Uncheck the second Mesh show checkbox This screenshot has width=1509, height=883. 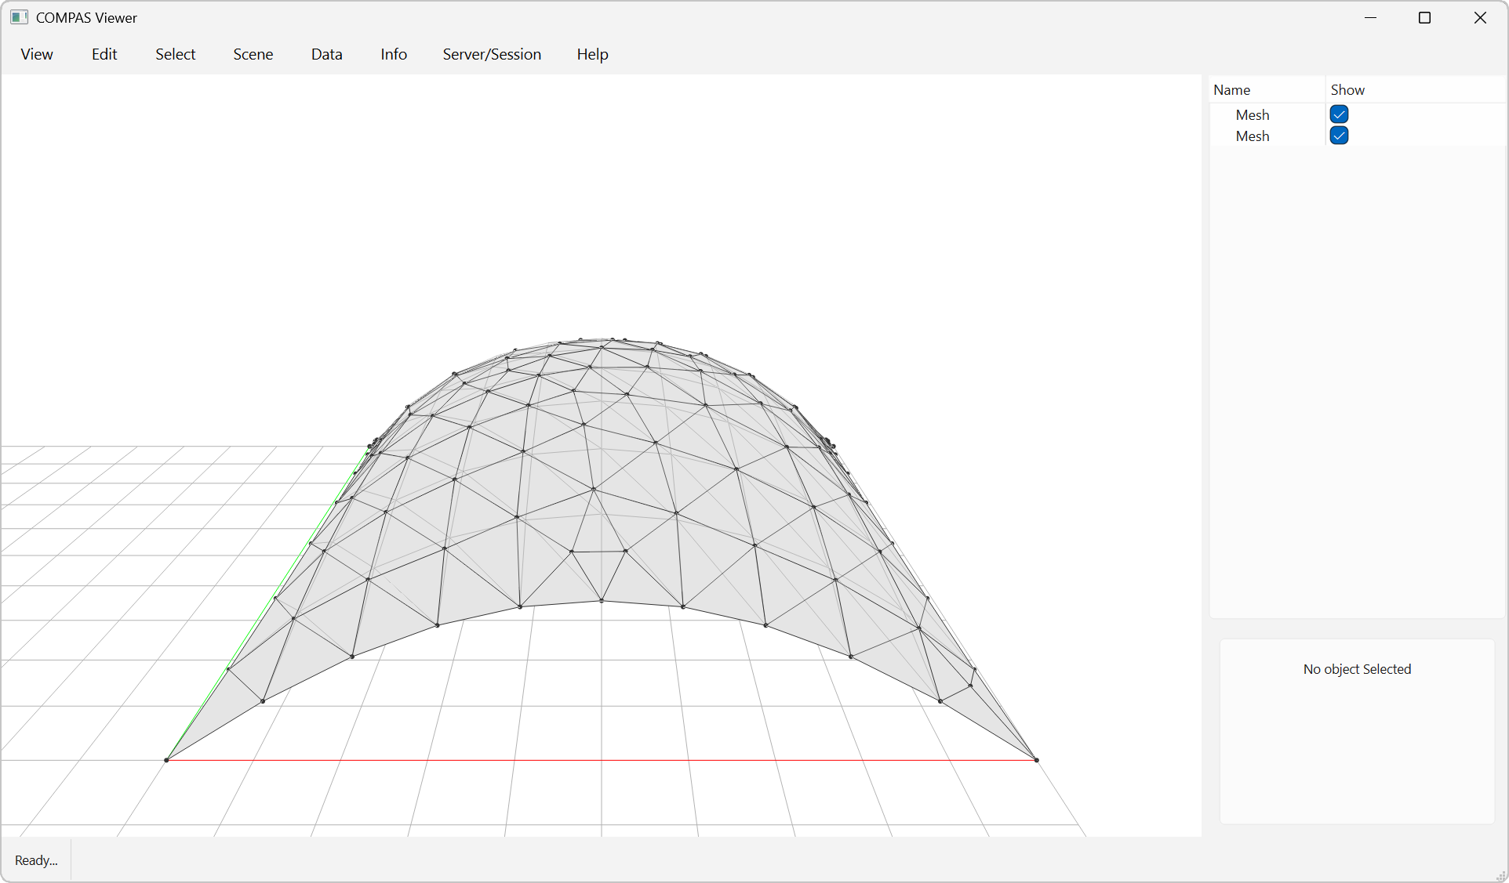coord(1339,136)
